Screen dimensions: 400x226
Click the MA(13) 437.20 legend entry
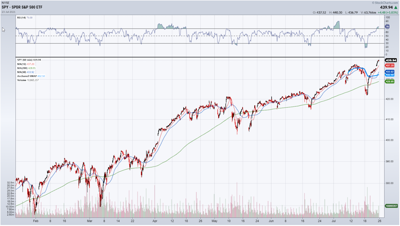pyautogui.click(x=26, y=64)
